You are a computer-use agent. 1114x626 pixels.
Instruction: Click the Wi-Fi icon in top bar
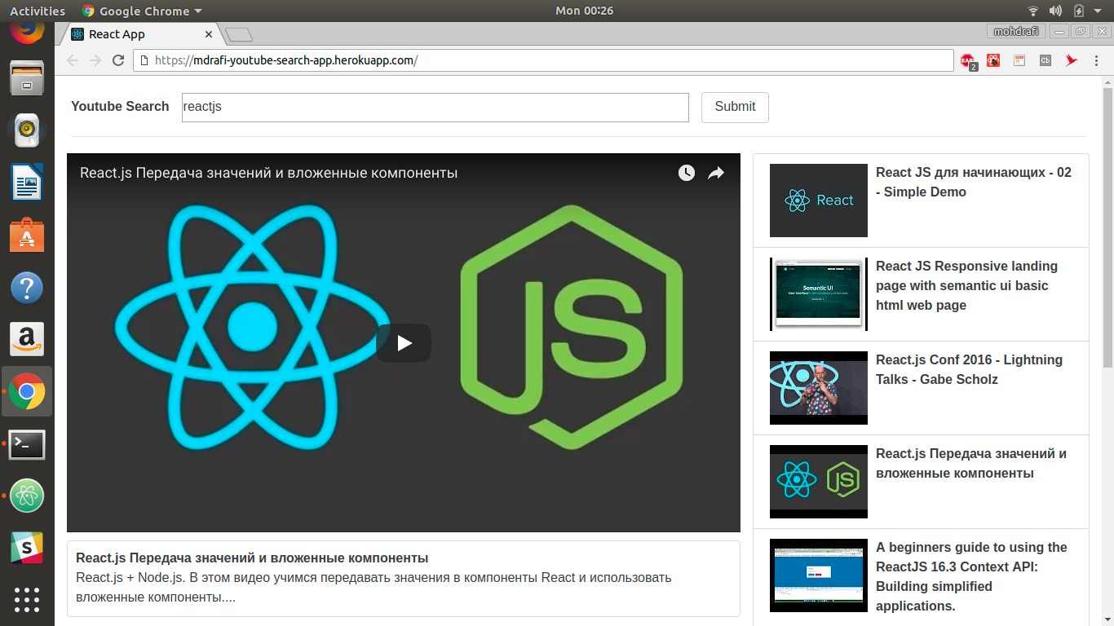[x=1033, y=11]
